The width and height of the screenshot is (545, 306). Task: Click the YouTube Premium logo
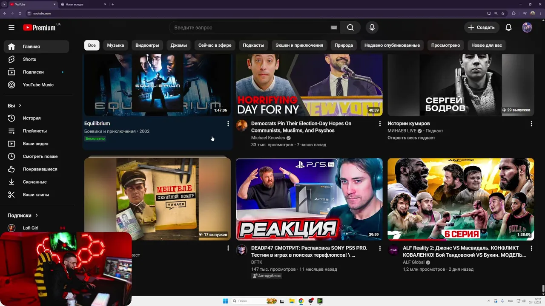point(39,28)
